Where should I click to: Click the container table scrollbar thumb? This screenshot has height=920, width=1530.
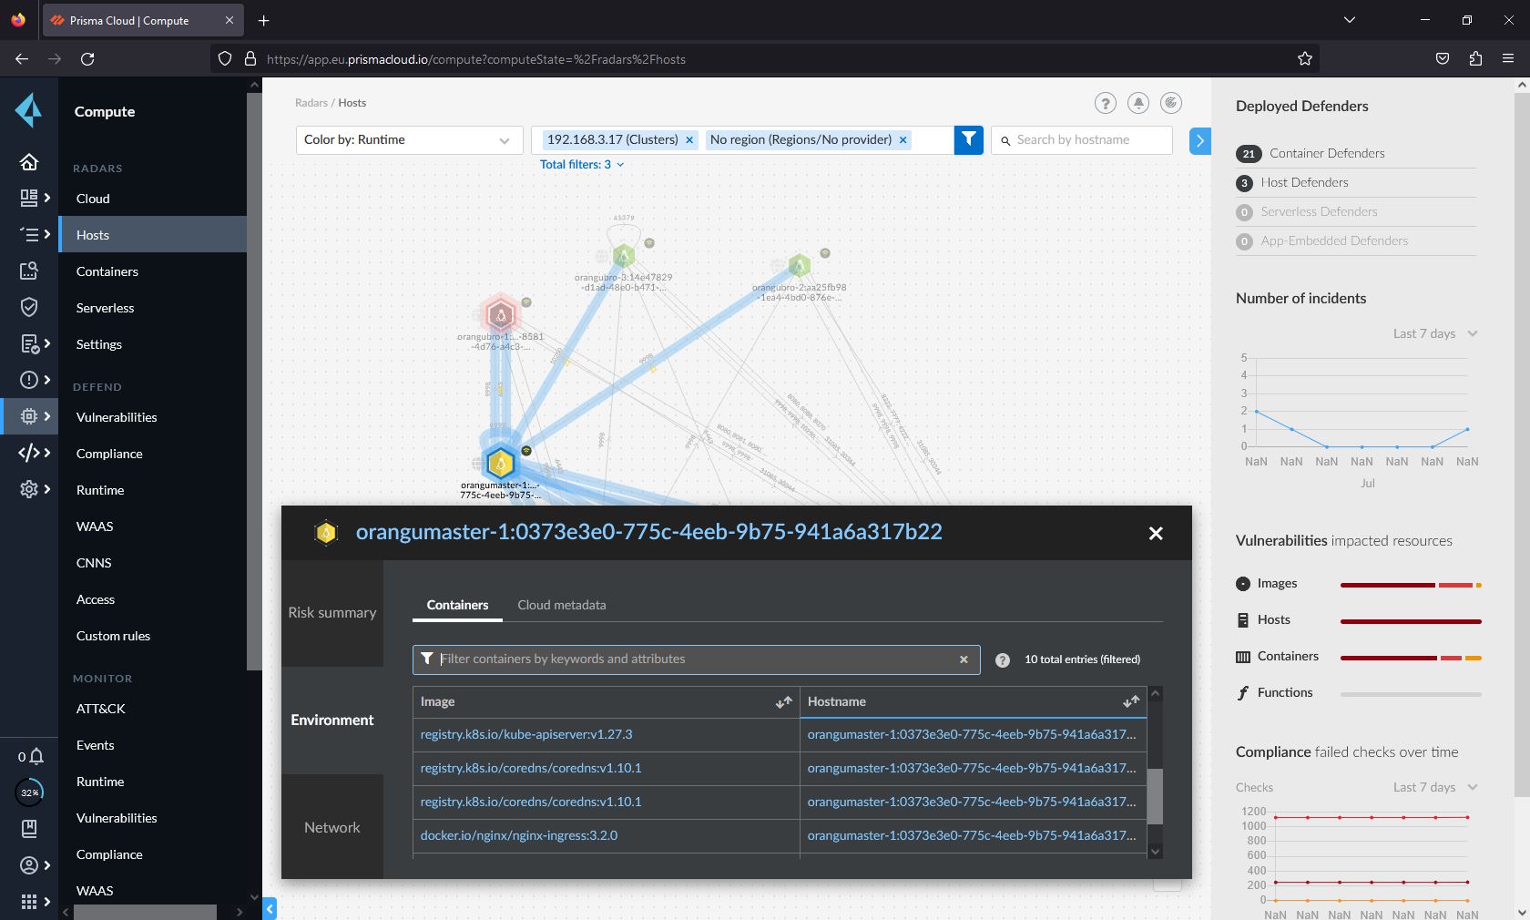1155,796
